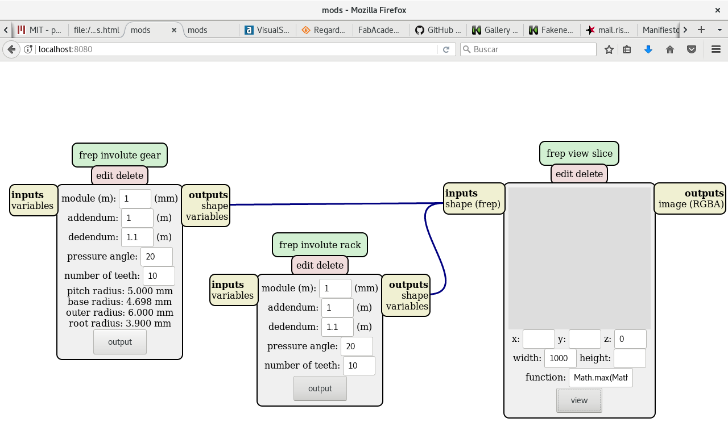Show your bookmarks list icon
728x439 pixels.
click(627, 49)
